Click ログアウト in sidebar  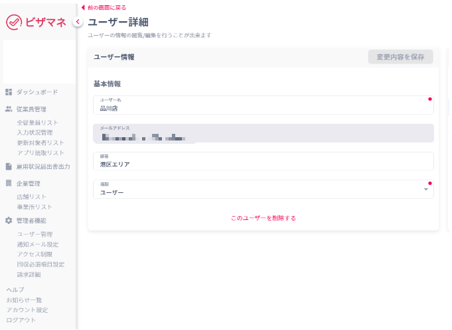coord(21,320)
